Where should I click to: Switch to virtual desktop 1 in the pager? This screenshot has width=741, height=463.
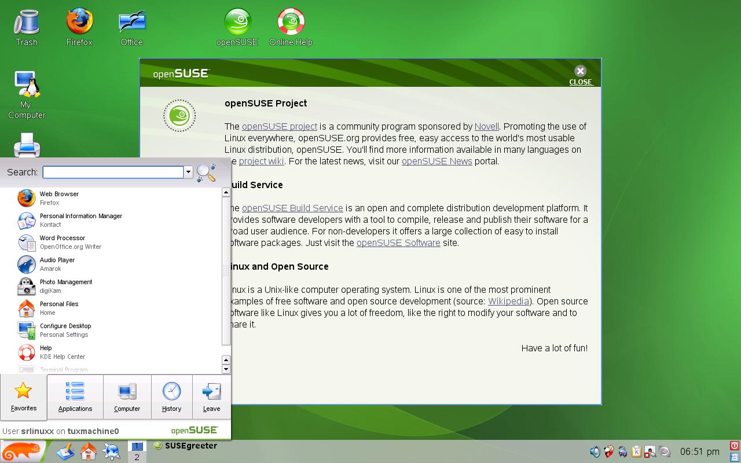pos(137,446)
